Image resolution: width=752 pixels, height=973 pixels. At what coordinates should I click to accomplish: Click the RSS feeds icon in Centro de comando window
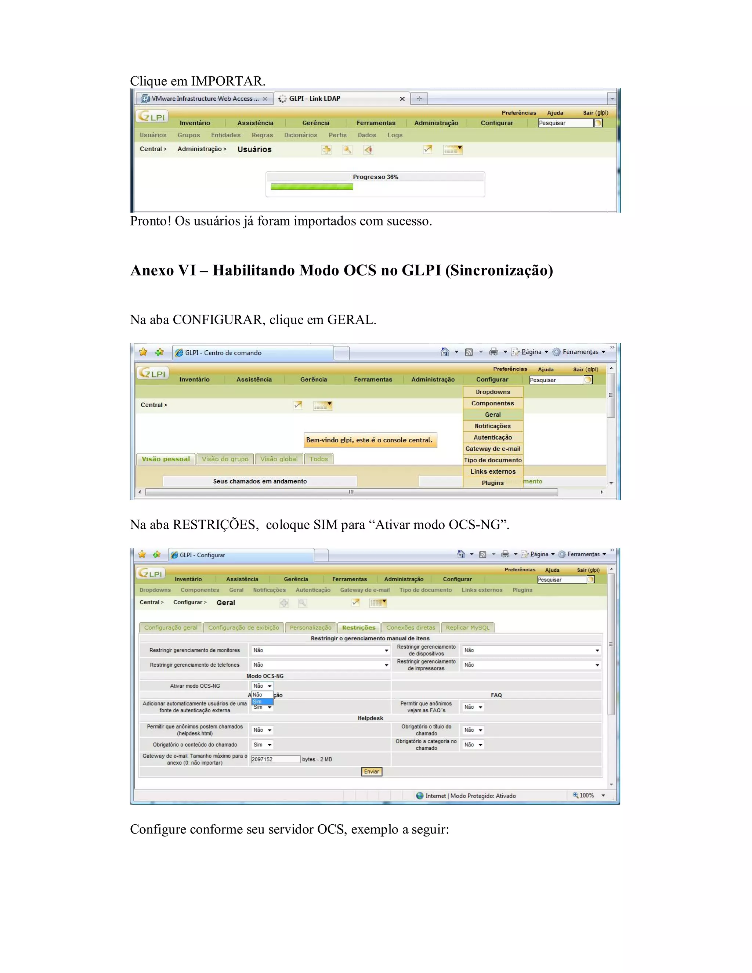[x=469, y=352]
